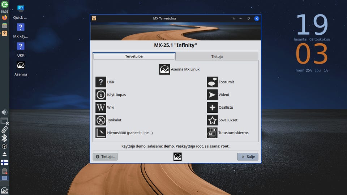The width and height of the screenshot is (347, 195).
Task: Open Asenna MX Linux installer icon
Action: tap(164, 69)
